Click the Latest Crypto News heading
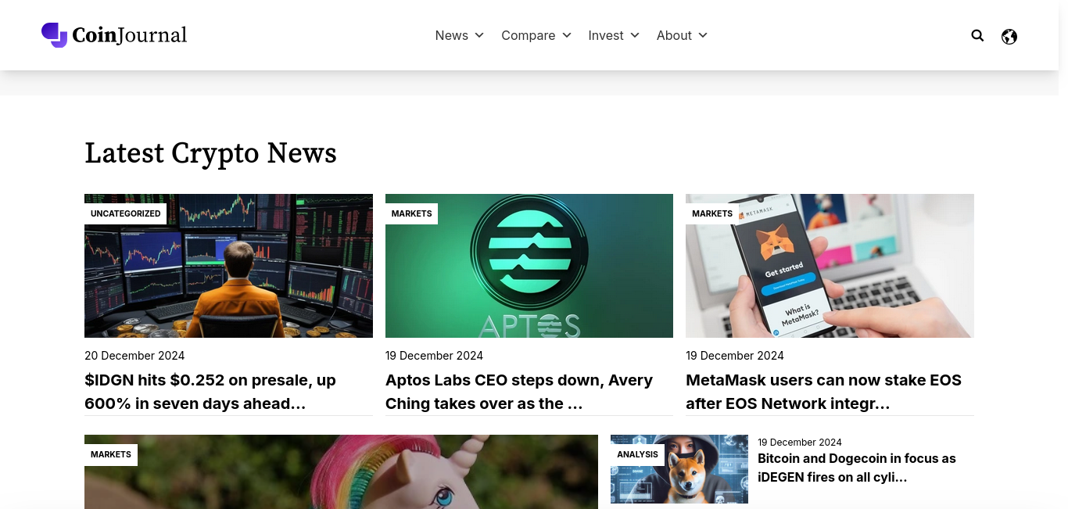The height and width of the screenshot is (509, 1068). tap(210, 153)
